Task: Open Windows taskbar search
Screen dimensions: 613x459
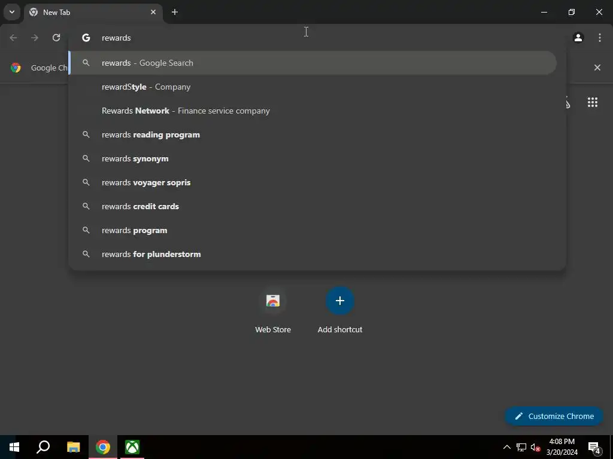Action: click(x=43, y=447)
